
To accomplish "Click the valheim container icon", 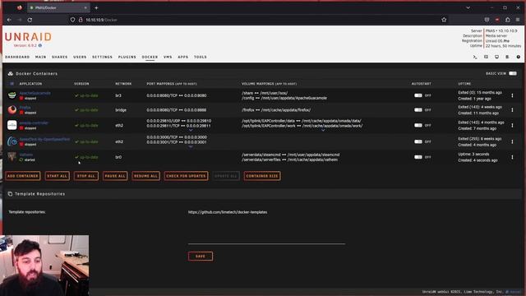I will [12, 157].
